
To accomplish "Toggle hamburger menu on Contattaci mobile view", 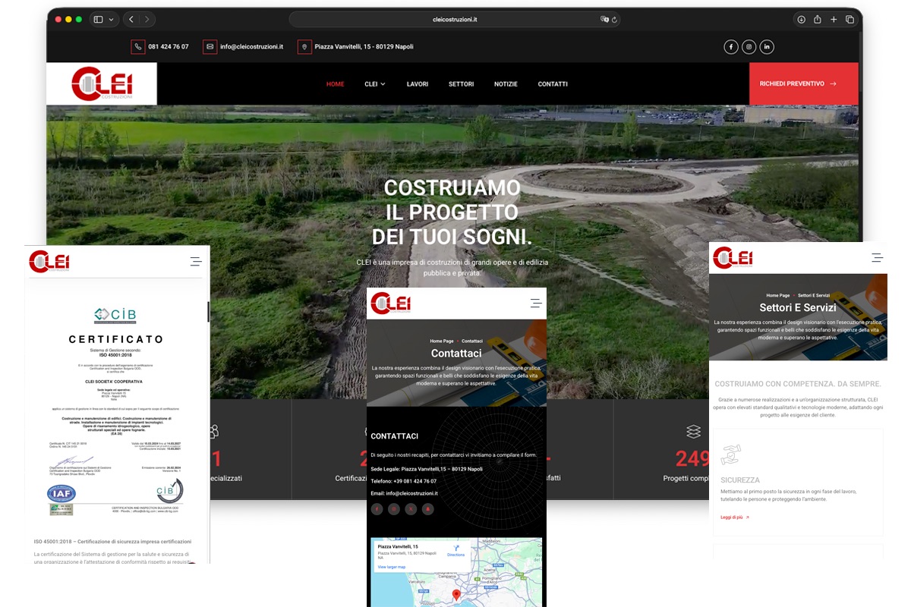I will click(x=536, y=303).
